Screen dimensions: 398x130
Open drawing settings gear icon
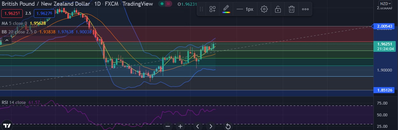pyautogui.click(x=264, y=9)
